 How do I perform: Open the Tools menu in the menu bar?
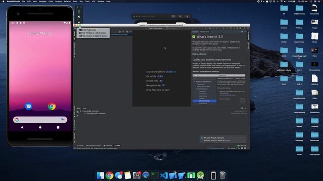[x=87, y=2]
